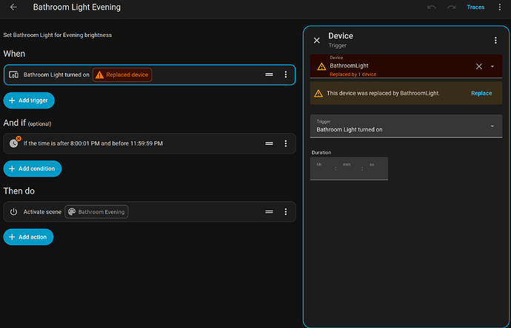This screenshot has height=328, width=511.
Task: Click the seconds field in Duration
Action: [375, 168]
